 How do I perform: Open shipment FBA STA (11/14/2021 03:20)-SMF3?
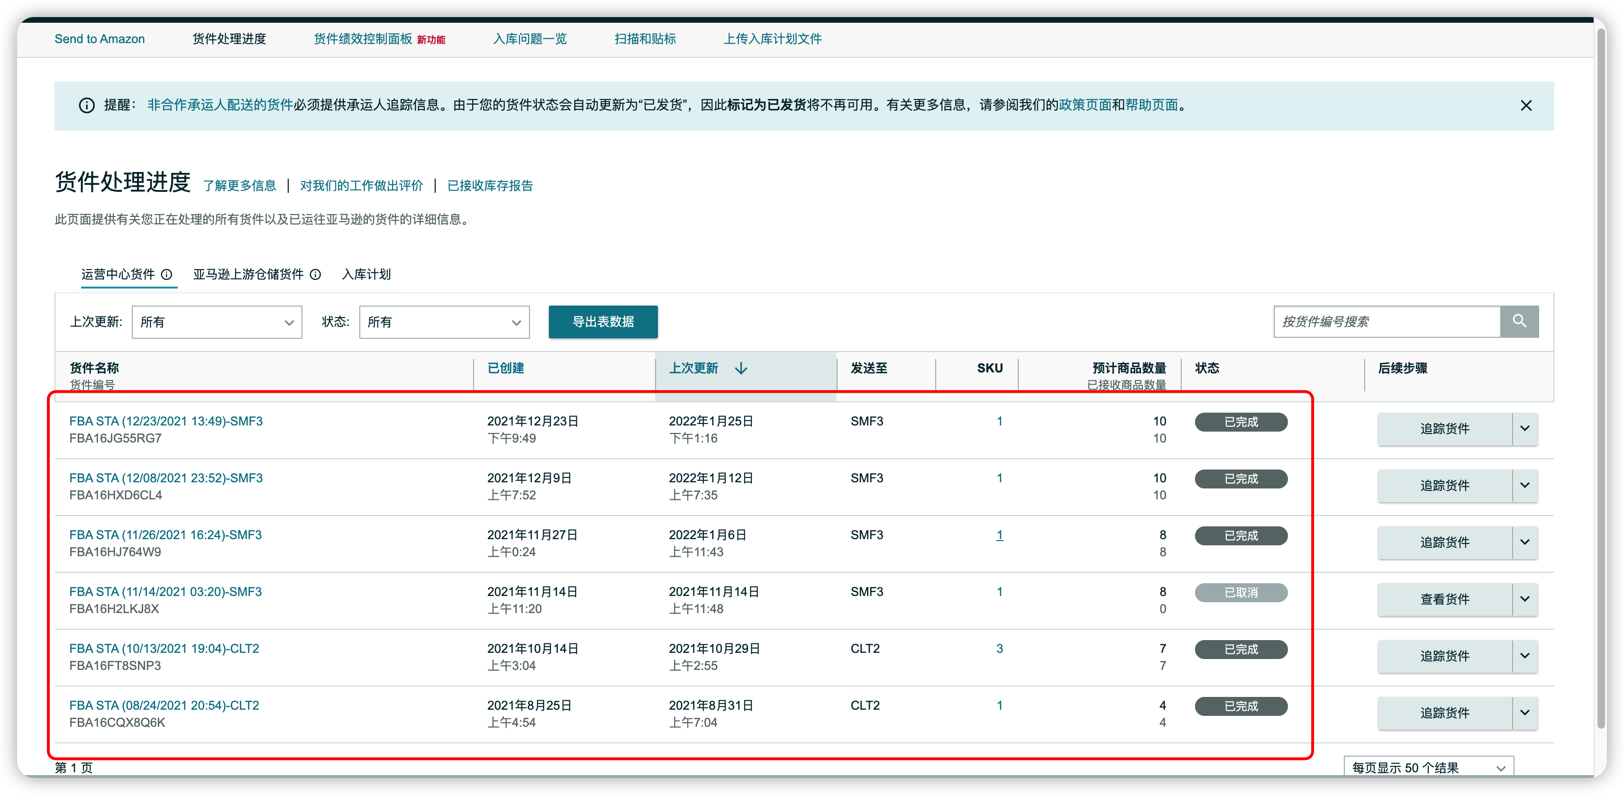point(165,591)
